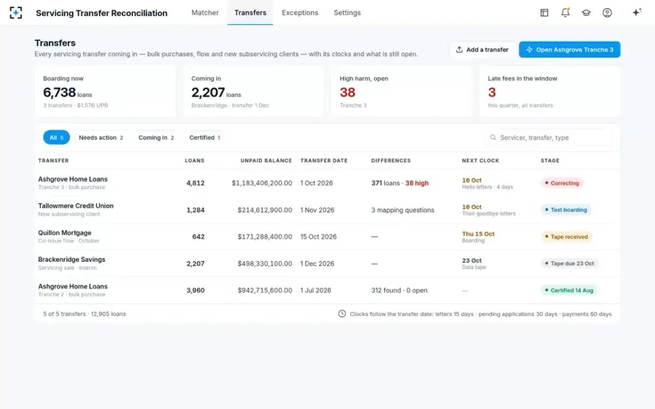Viewport: 655px width, 409px height.
Task: Click the $214,612,900.00 balance
Action: (265, 210)
